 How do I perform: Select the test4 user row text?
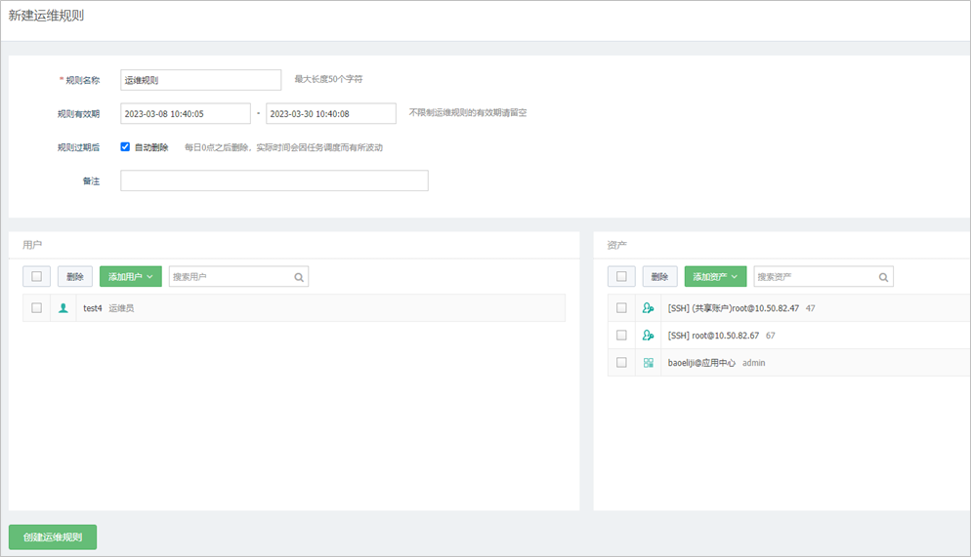(x=108, y=308)
